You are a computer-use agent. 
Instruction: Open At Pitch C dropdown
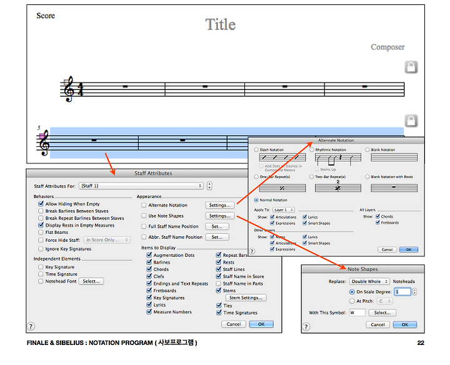click(385, 301)
